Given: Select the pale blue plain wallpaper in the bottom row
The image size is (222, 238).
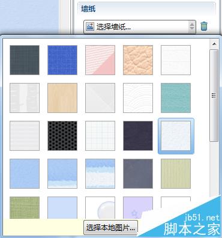Looking at the screenshot, I should click(62, 208).
